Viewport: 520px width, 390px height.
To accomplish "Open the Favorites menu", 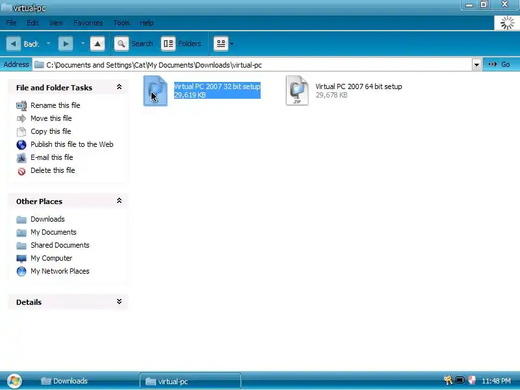I will point(88,23).
